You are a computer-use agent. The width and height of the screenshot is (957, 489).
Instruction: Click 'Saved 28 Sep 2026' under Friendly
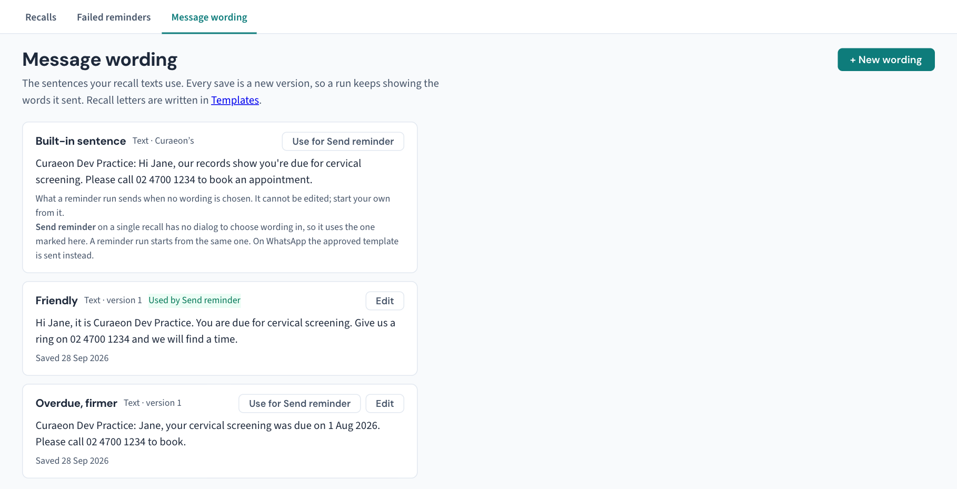pyautogui.click(x=72, y=358)
